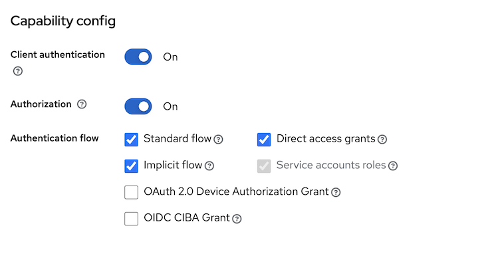Show help for the Authorization setting
This screenshot has width=484, height=256.
(x=82, y=104)
